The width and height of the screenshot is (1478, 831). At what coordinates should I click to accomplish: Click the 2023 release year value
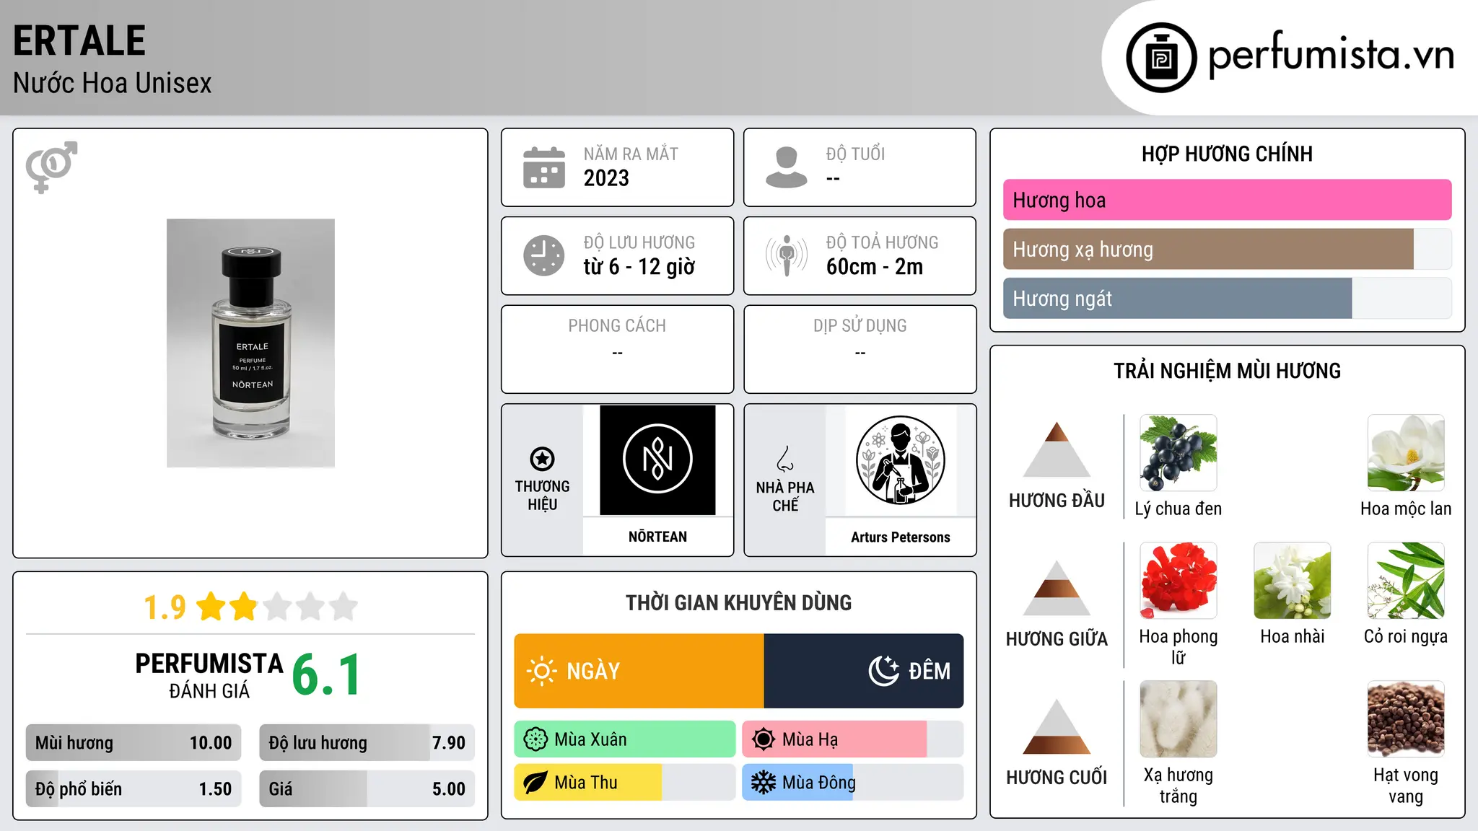[606, 178]
